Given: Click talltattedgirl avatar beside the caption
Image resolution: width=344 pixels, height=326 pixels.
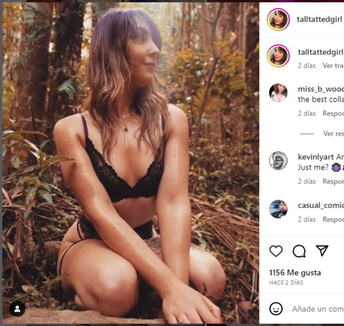Looking at the screenshot, I should click(278, 56).
